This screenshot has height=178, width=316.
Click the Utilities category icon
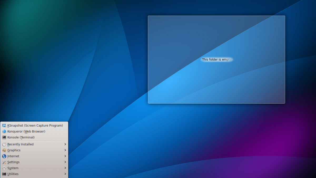4,174
